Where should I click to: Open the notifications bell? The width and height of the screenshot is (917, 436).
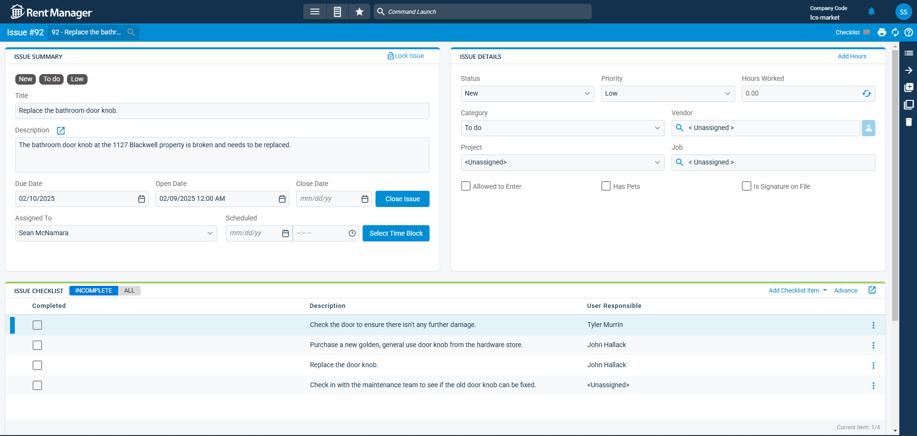pyautogui.click(x=871, y=11)
